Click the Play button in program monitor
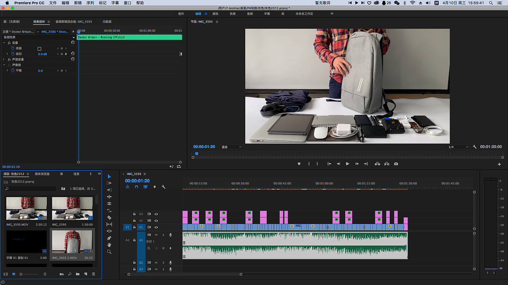The image size is (508, 285). 347,164
